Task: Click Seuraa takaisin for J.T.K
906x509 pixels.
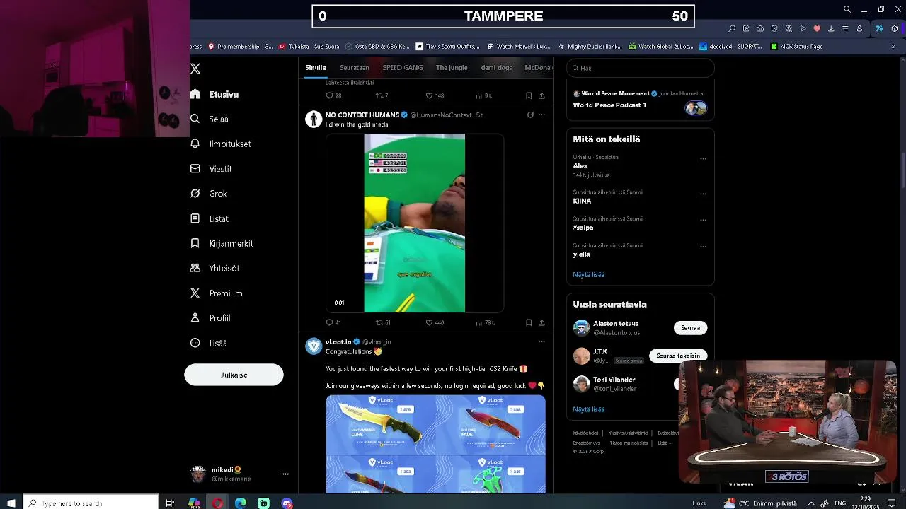Action: pos(678,356)
